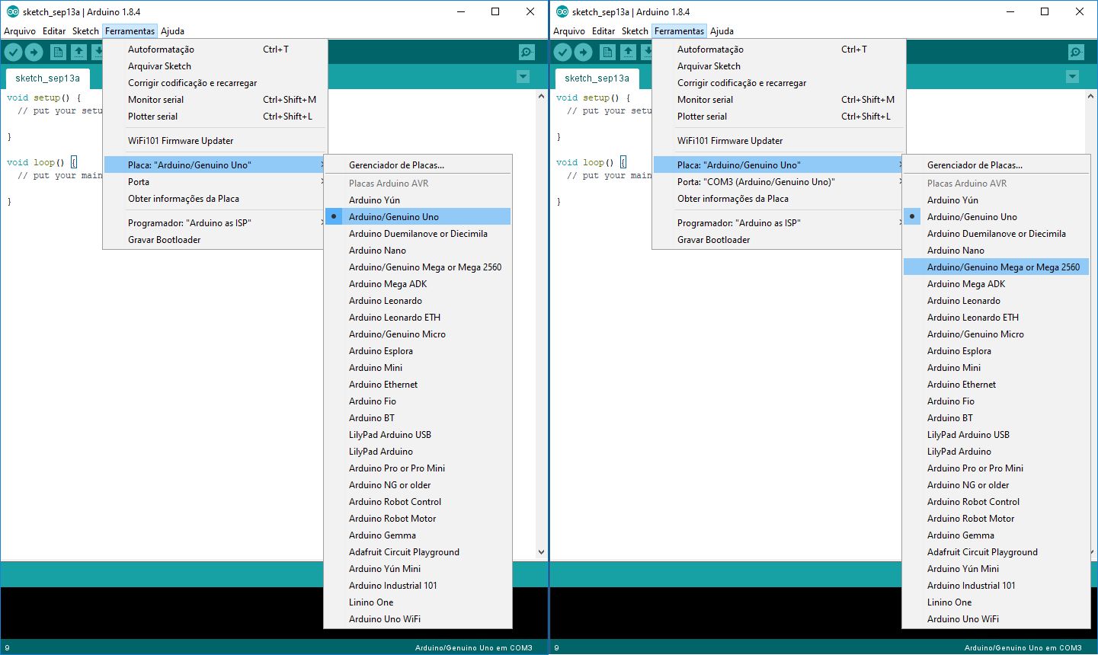Viewport: 1098px width, 655px height.
Task: Select sketch_sep13a tab in right window
Action: tap(597, 78)
